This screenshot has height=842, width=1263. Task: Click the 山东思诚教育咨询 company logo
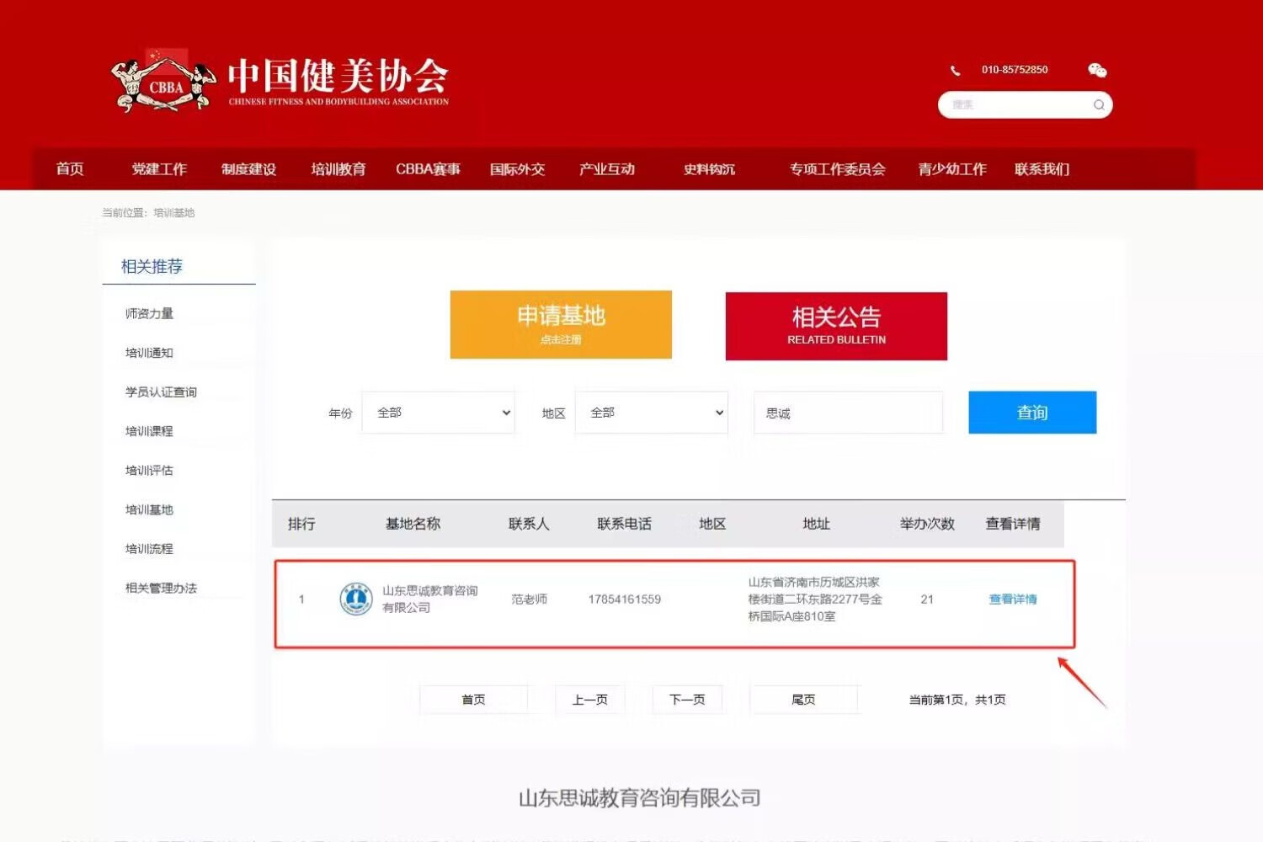(x=355, y=600)
